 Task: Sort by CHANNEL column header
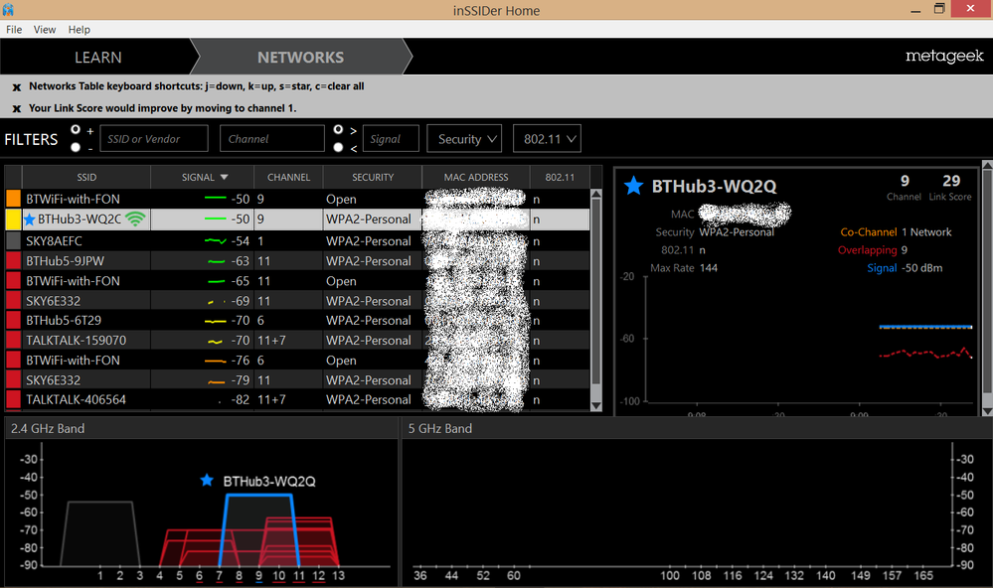[x=289, y=177]
